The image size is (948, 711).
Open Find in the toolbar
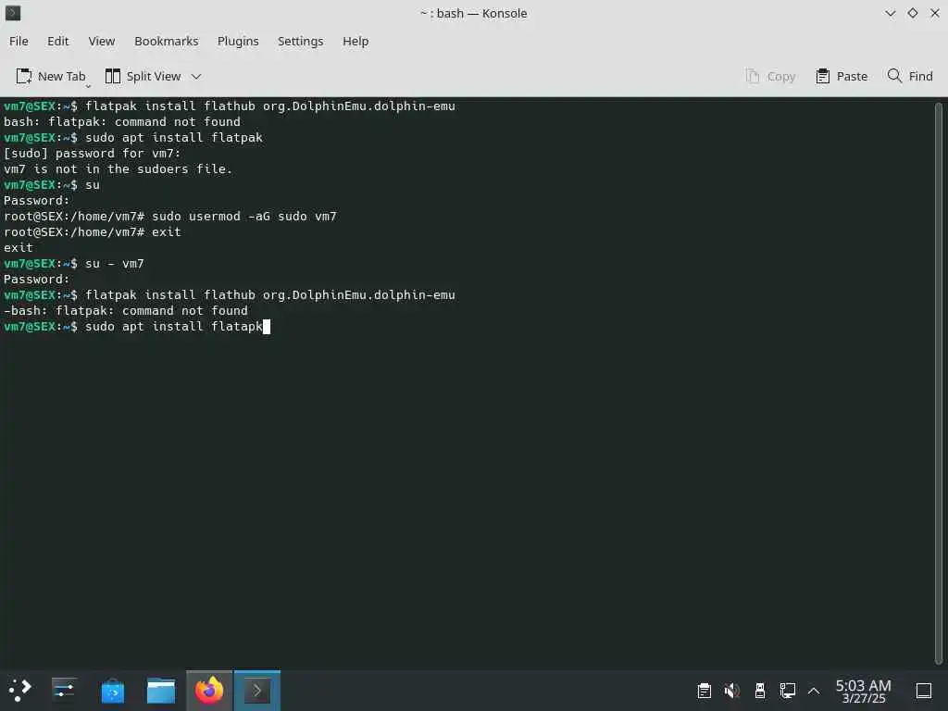click(910, 76)
